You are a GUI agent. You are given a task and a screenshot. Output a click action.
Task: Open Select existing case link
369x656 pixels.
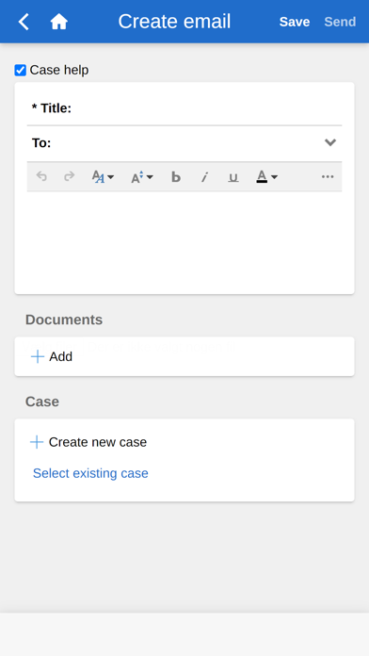(90, 473)
